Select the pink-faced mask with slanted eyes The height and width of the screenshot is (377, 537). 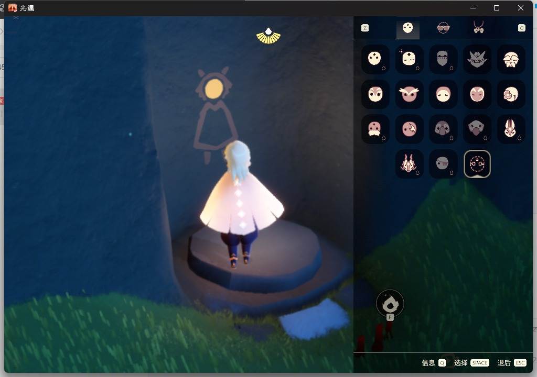point(477,94)
